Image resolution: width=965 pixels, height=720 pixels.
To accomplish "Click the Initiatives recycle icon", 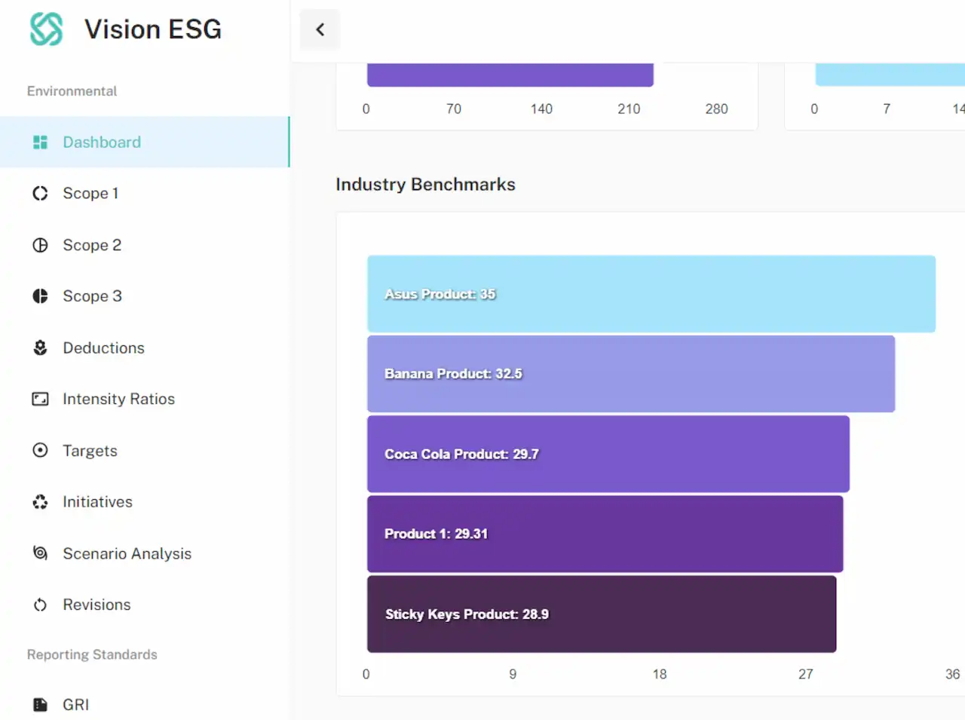I will pyautogui.click(x=40, y=502).
